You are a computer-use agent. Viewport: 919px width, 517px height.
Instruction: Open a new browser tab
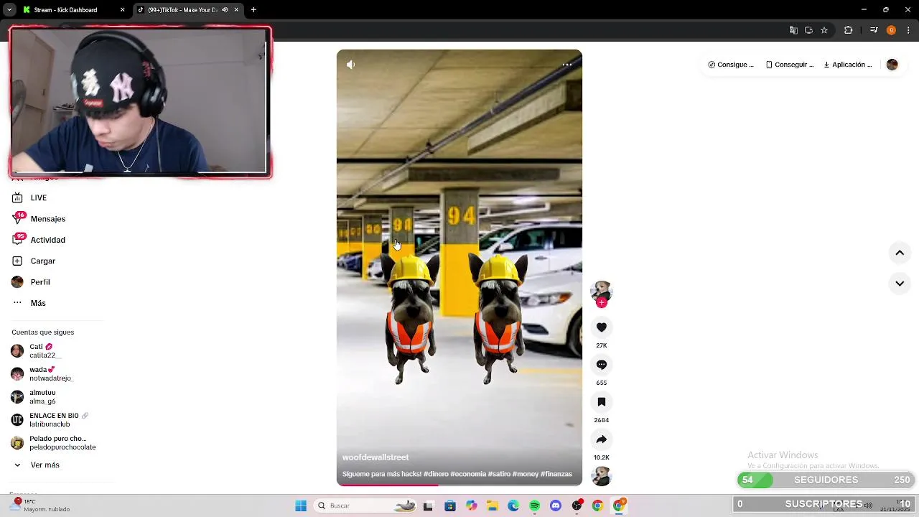pyautogui.click(x=253, y=10)
